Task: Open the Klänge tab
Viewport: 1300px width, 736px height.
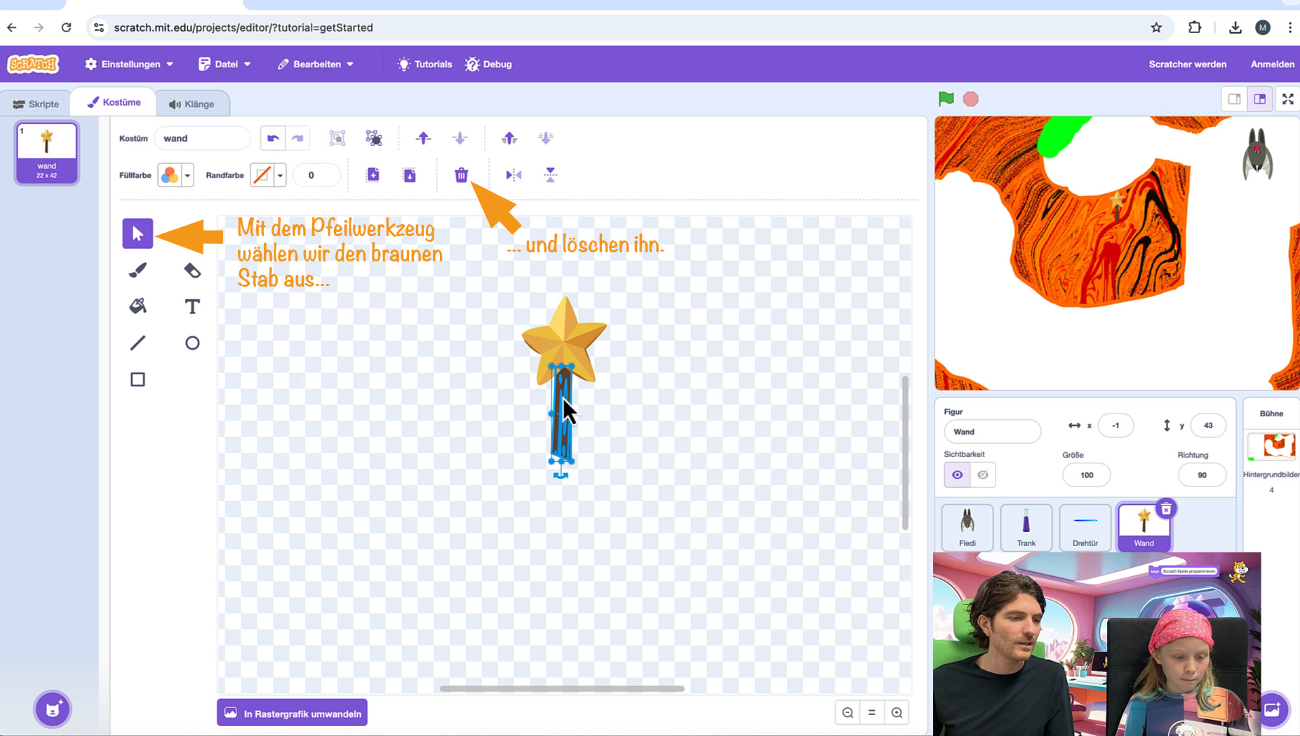Action: click(192, 104)
